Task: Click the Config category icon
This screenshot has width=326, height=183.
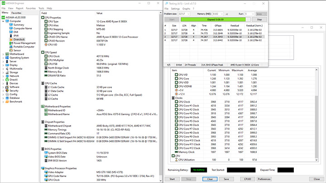Action: pyautogui.click(x=7, y=94)
